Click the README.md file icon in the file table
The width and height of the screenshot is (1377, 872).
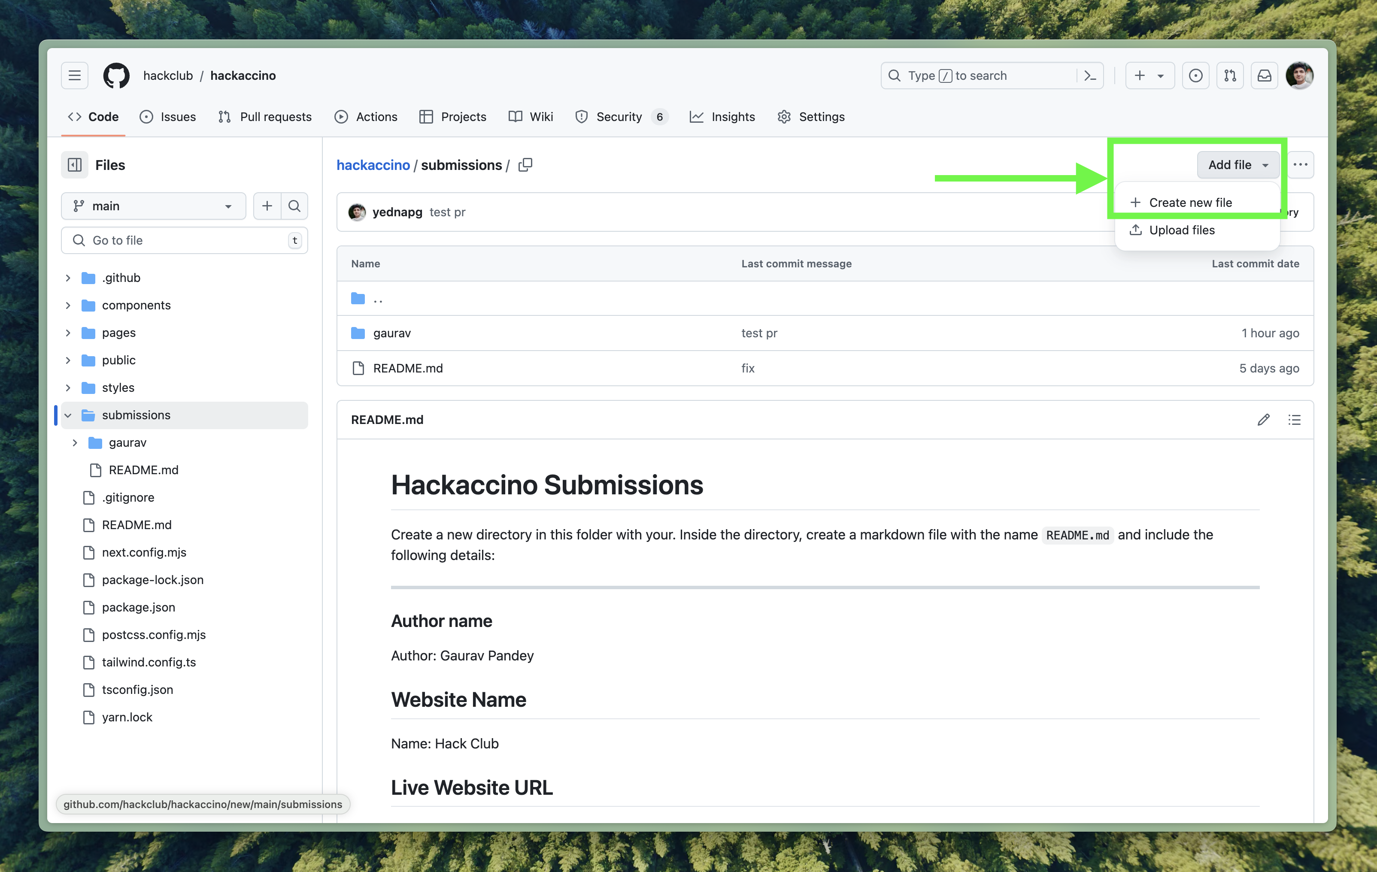click(358, 368)
